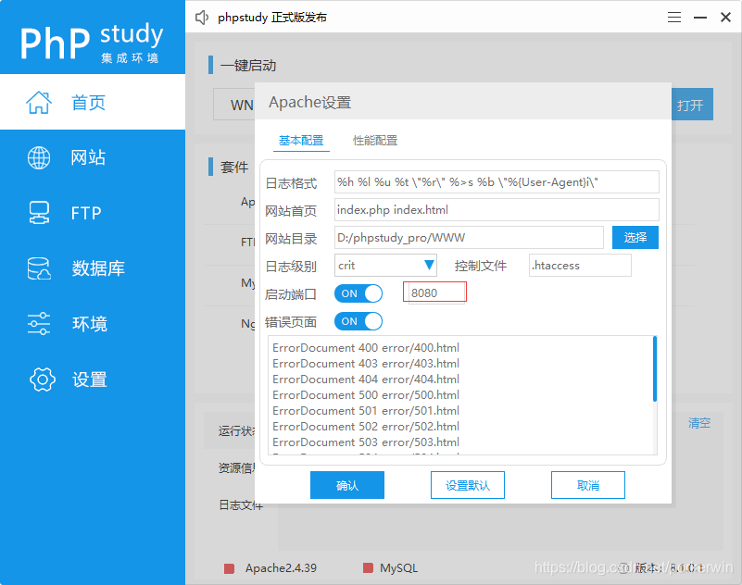The height and width of the screenshot is (585, 742).
Task: Switch to the 基本配置 tab
Action: click(301, 141)
